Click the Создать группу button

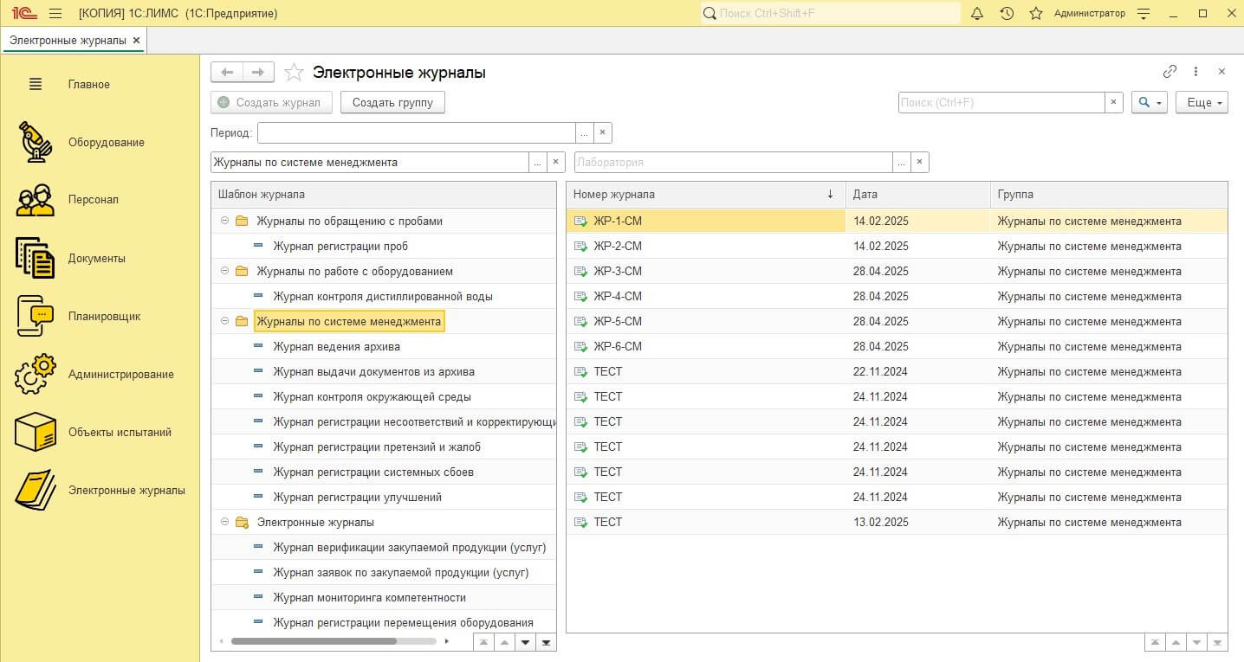point(392,102)
